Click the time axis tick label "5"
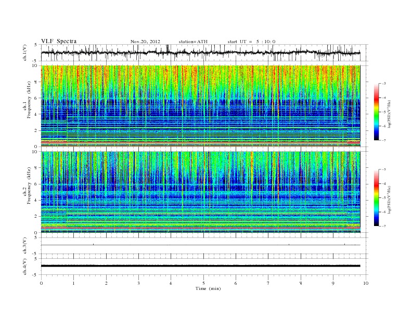This screenshot has height=318, width=412. tap(203, 283)
